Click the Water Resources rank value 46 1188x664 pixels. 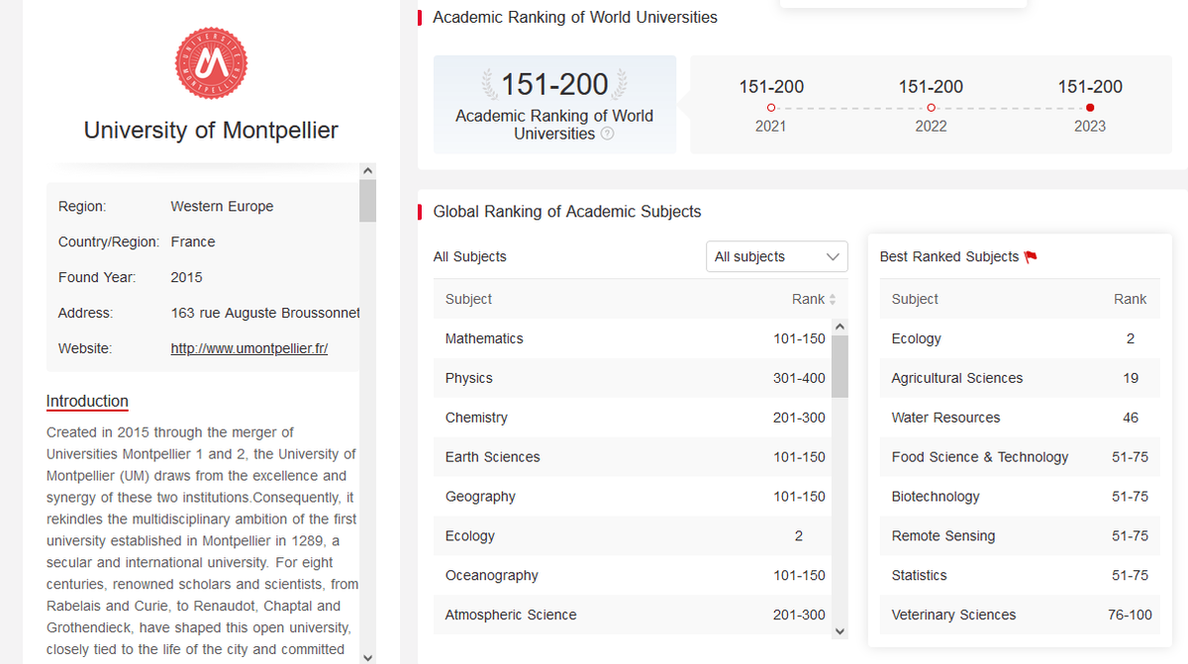coord(1131,418)
